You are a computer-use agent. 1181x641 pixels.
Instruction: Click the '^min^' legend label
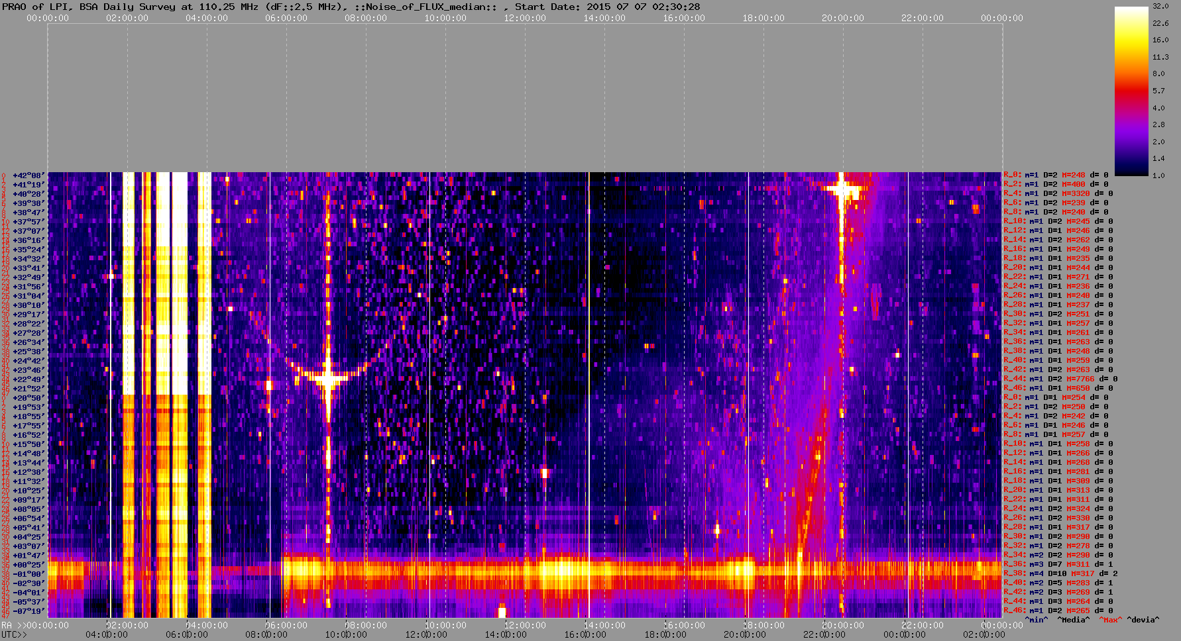point(1037,620)
